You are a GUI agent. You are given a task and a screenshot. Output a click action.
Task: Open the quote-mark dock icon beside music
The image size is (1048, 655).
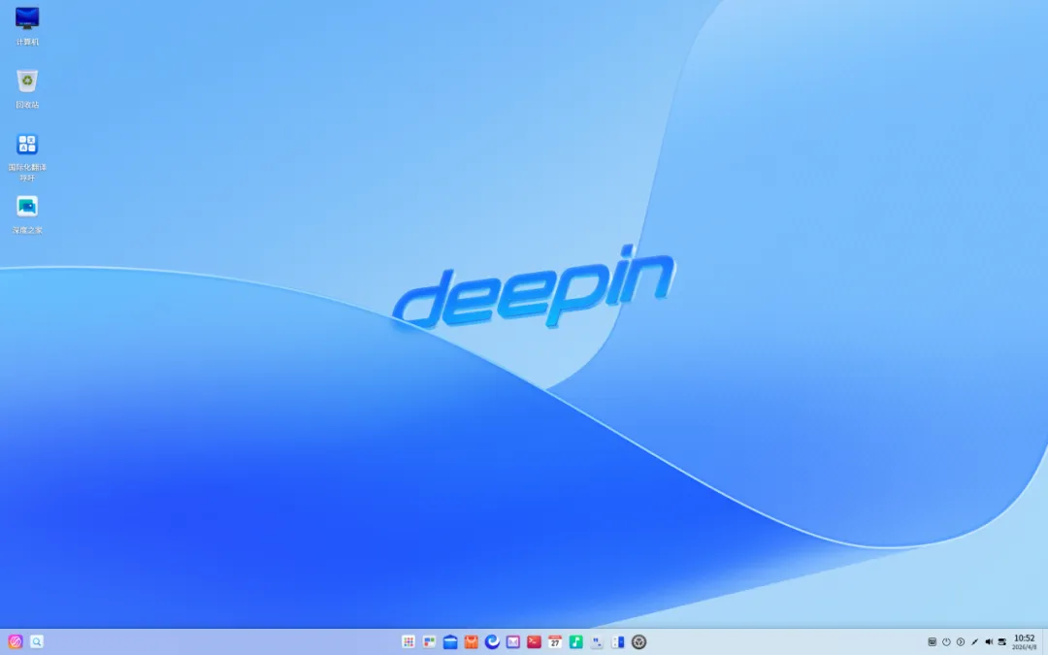pyautogui.click(x=597, y=641)
